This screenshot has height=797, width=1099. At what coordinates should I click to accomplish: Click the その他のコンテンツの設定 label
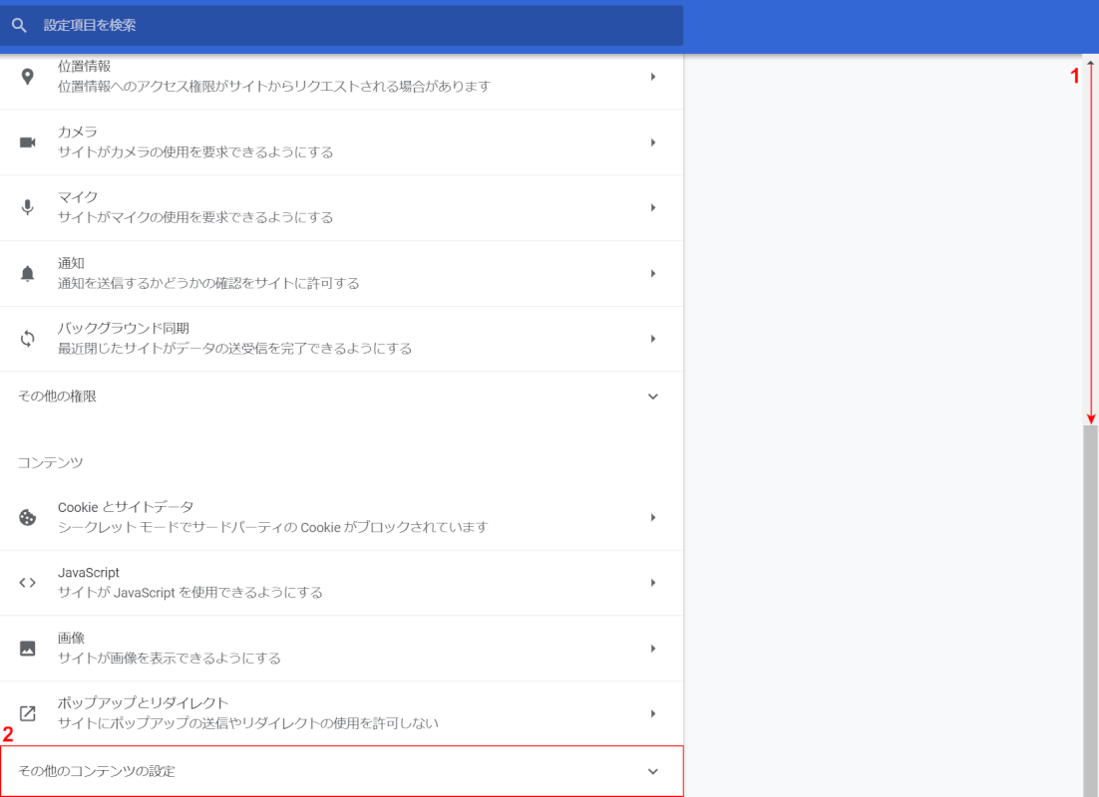pyautogui.click(x=97, y=771)
